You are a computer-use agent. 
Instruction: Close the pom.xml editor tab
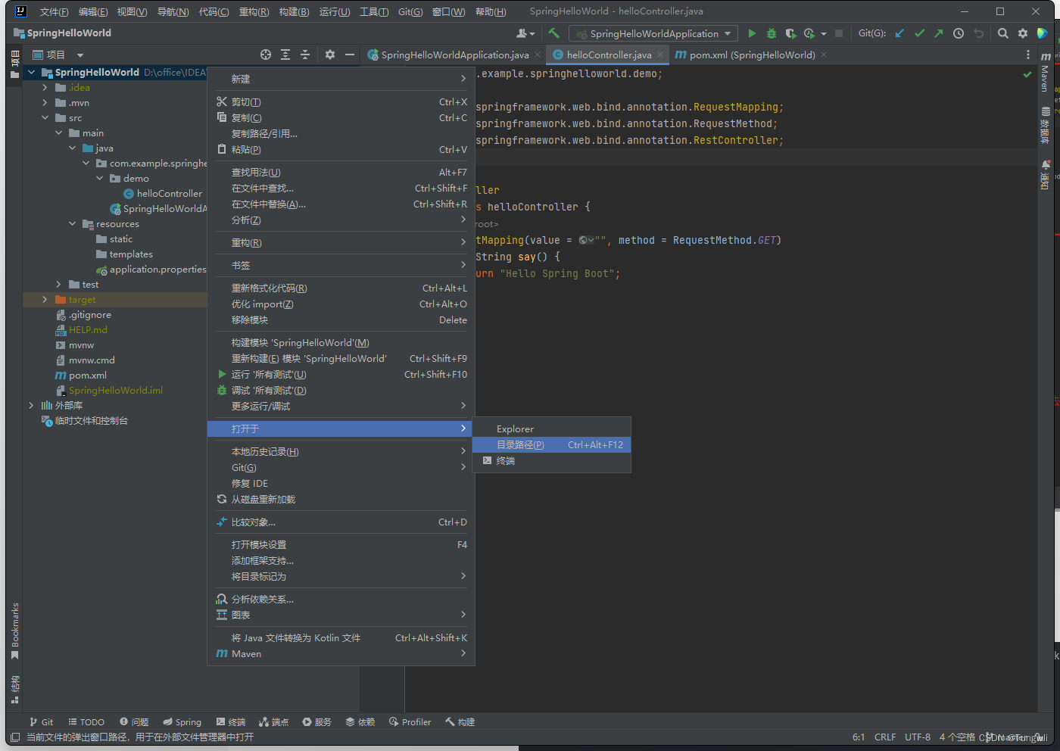click(824, 55)
